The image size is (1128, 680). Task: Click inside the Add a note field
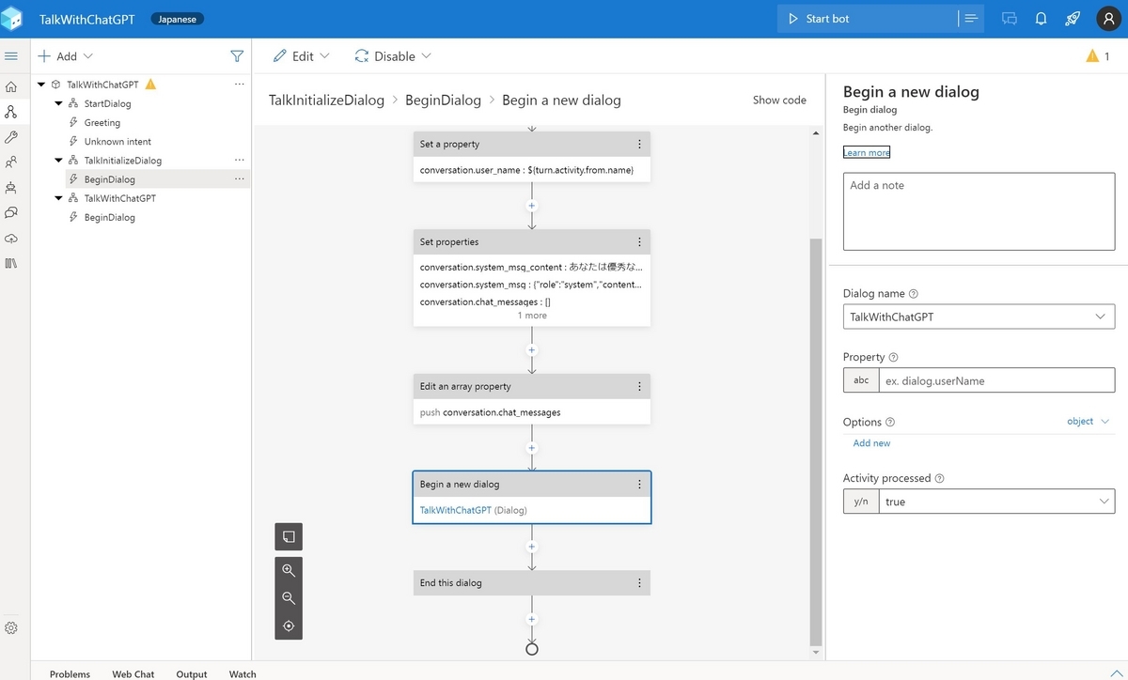coord(978,210)
